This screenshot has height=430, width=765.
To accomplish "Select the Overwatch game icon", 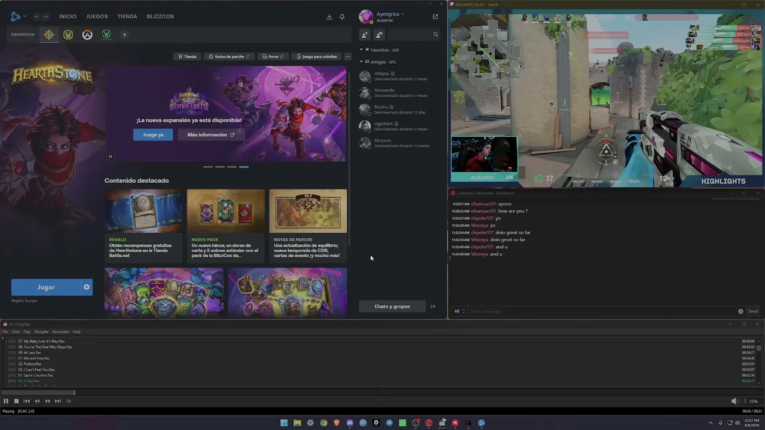I will pos(87,35).
